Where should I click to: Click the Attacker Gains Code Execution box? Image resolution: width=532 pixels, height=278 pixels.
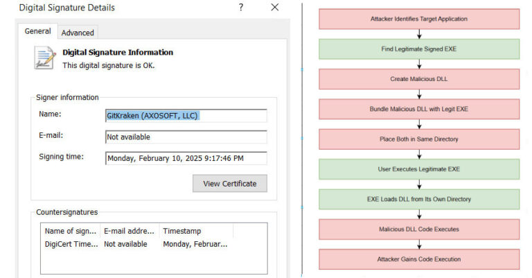tap(418, 259)
